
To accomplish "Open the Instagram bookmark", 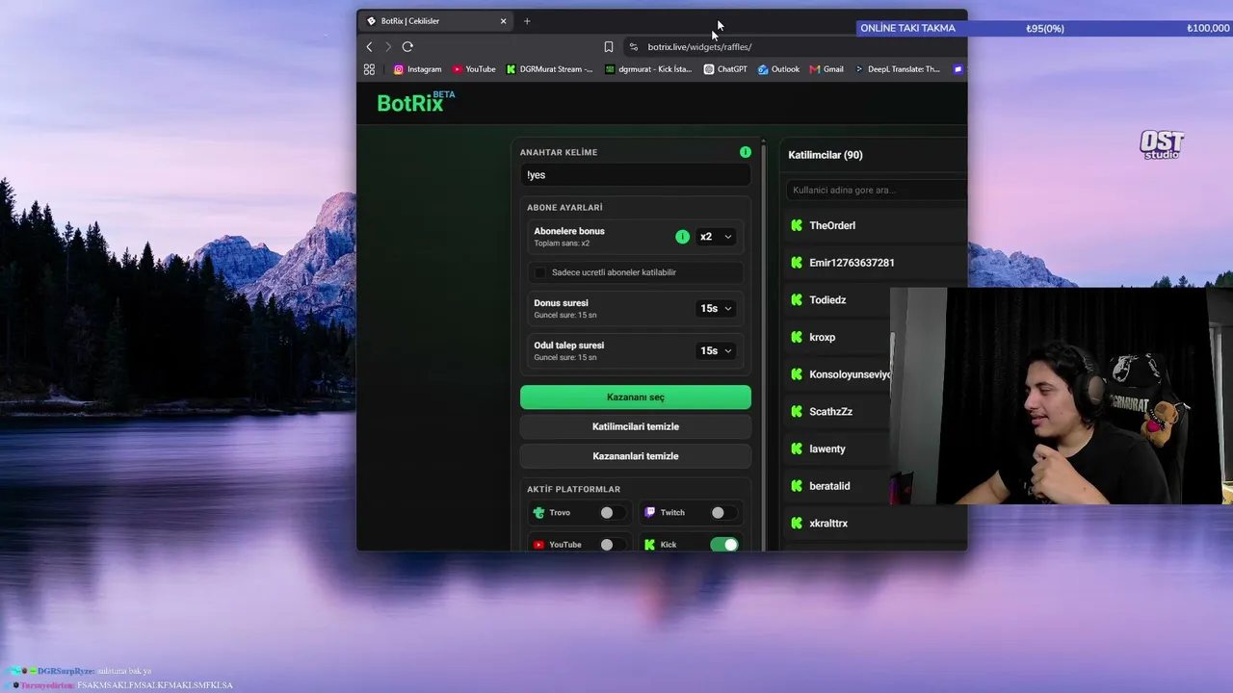I will click(417, 69).
